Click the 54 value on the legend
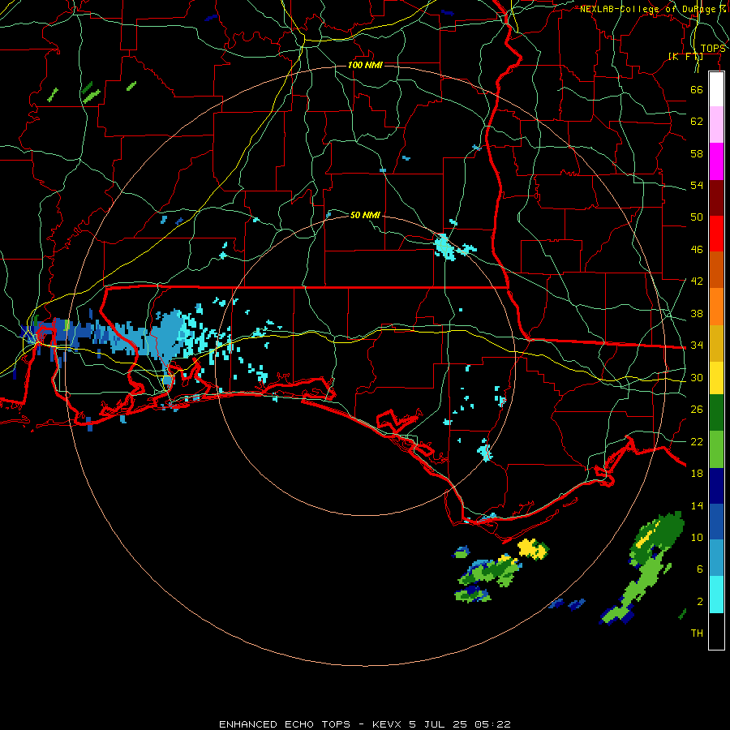The width and height of the screenshot is (730, 730). (x=697, y=185)
